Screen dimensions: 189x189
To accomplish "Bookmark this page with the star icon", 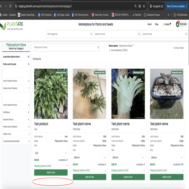I will coord(144,6).
